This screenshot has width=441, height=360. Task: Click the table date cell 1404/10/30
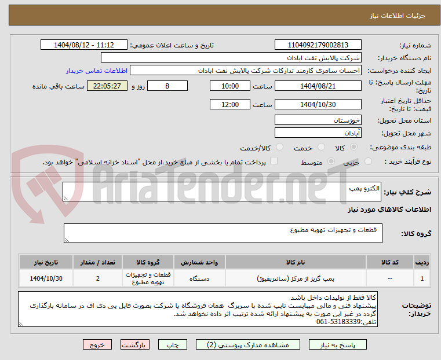pyautogui.click(x=46, y=278)
